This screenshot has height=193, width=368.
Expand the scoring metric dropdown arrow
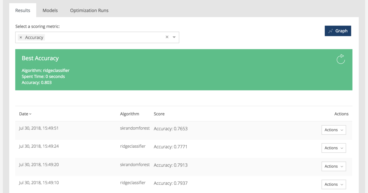point(174,37)
